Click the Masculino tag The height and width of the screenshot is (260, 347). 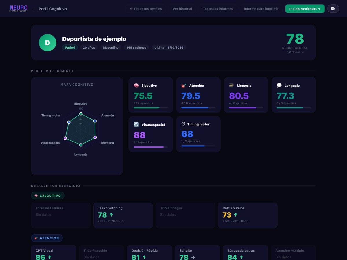tap(111, 47)
